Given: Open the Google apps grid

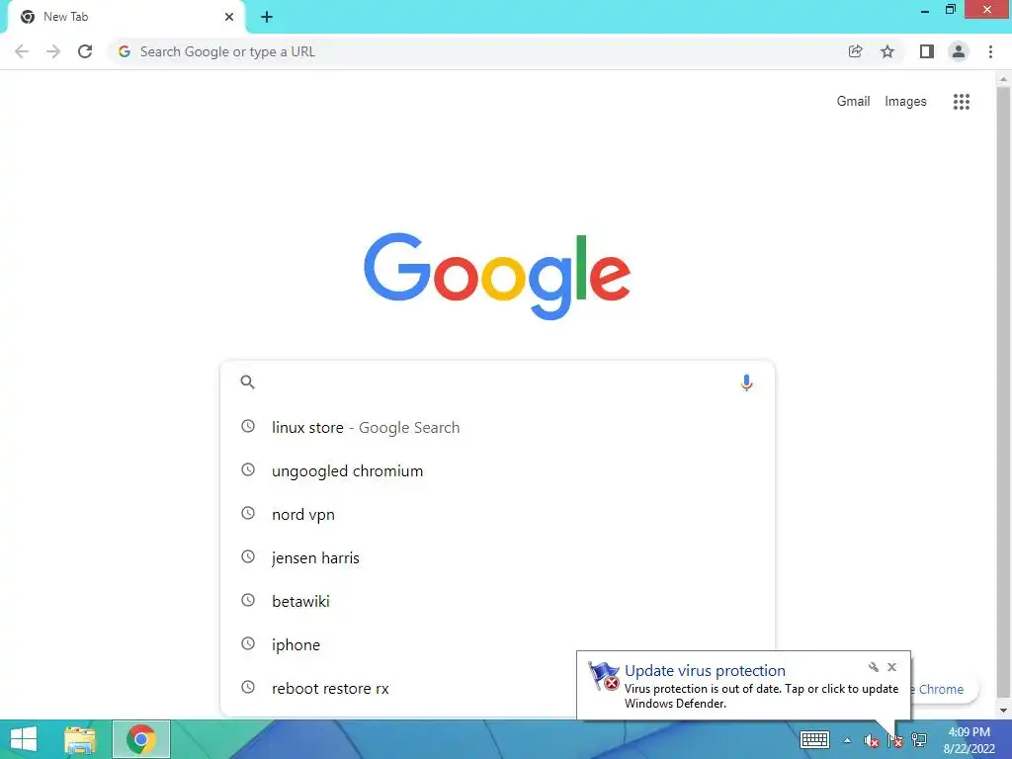Looking at the screenshot, I should click(x=961, y=102).
